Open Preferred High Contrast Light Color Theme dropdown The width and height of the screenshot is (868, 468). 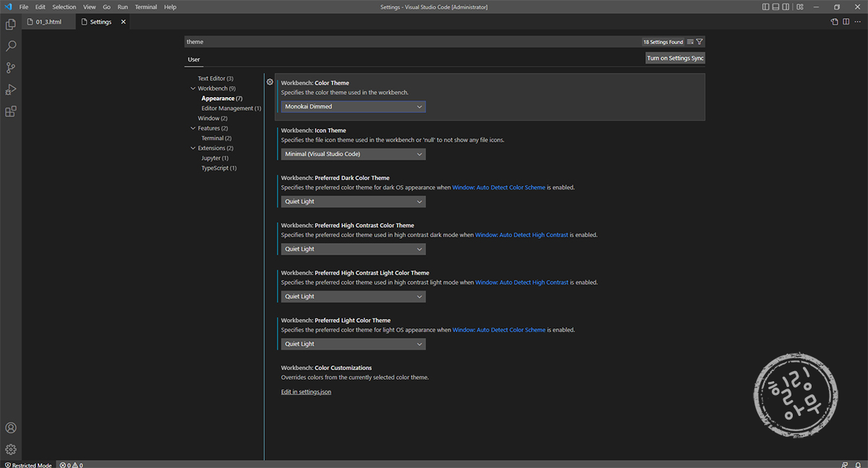[x=353, y=297]
